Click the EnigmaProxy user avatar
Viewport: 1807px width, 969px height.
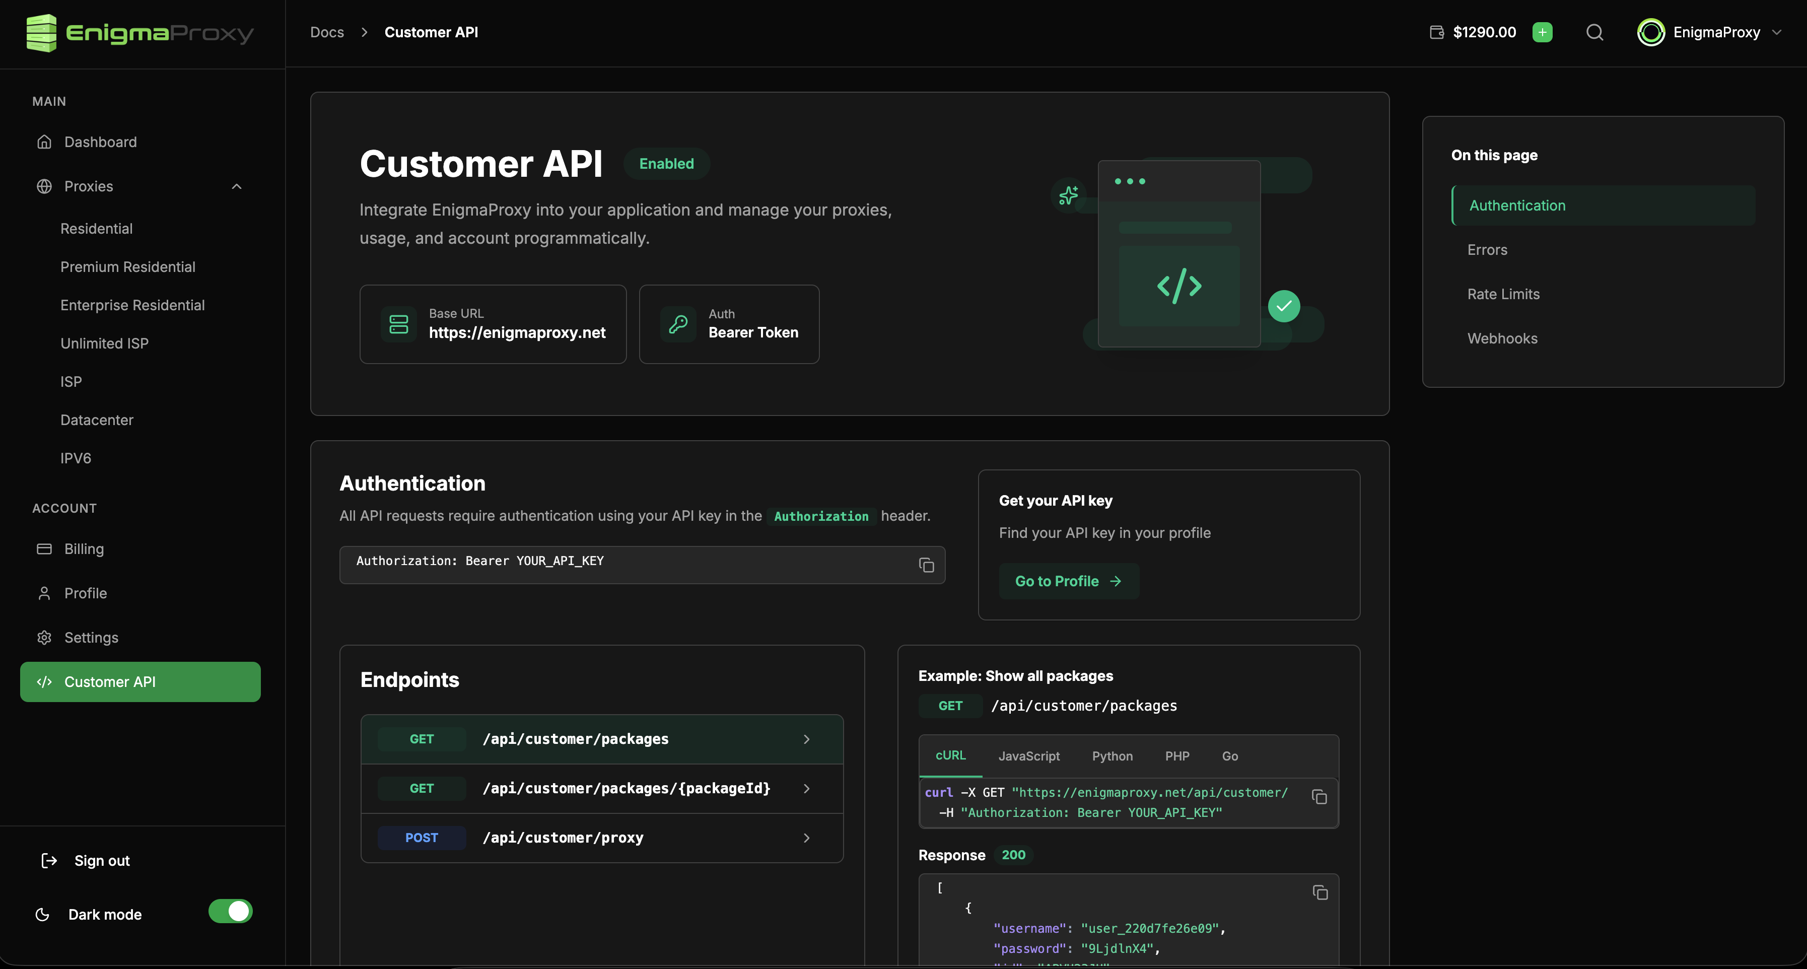(x=1650, y=32)
